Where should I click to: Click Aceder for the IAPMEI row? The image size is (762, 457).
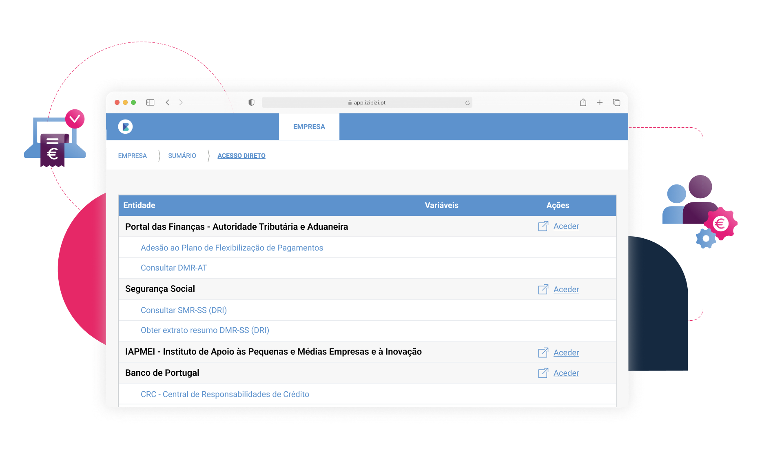[566, 353]
